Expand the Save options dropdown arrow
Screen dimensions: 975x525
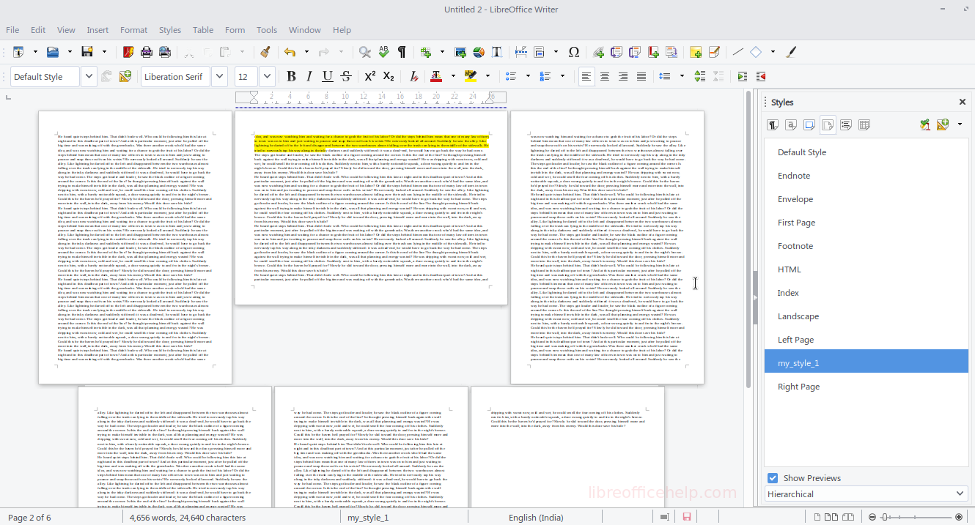click(104, 52)
